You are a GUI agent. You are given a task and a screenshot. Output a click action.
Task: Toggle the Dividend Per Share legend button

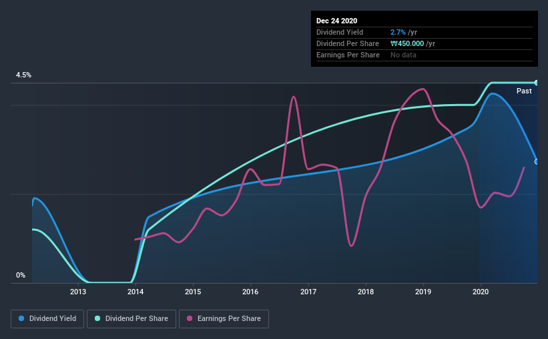pyautogui.click(x=131, y=319)
